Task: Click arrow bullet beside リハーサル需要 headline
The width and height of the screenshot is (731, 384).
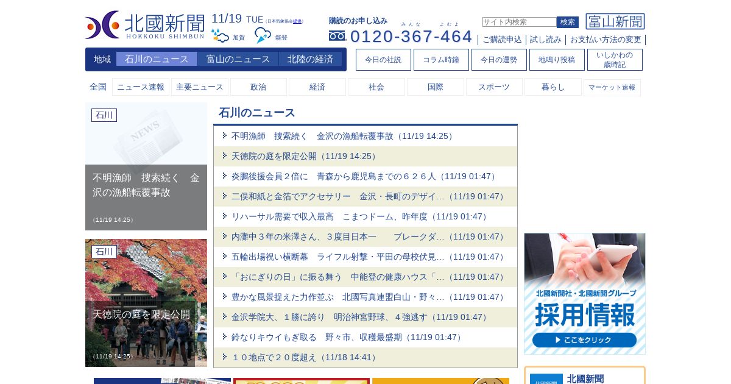Action: click(x=225, y=216)
